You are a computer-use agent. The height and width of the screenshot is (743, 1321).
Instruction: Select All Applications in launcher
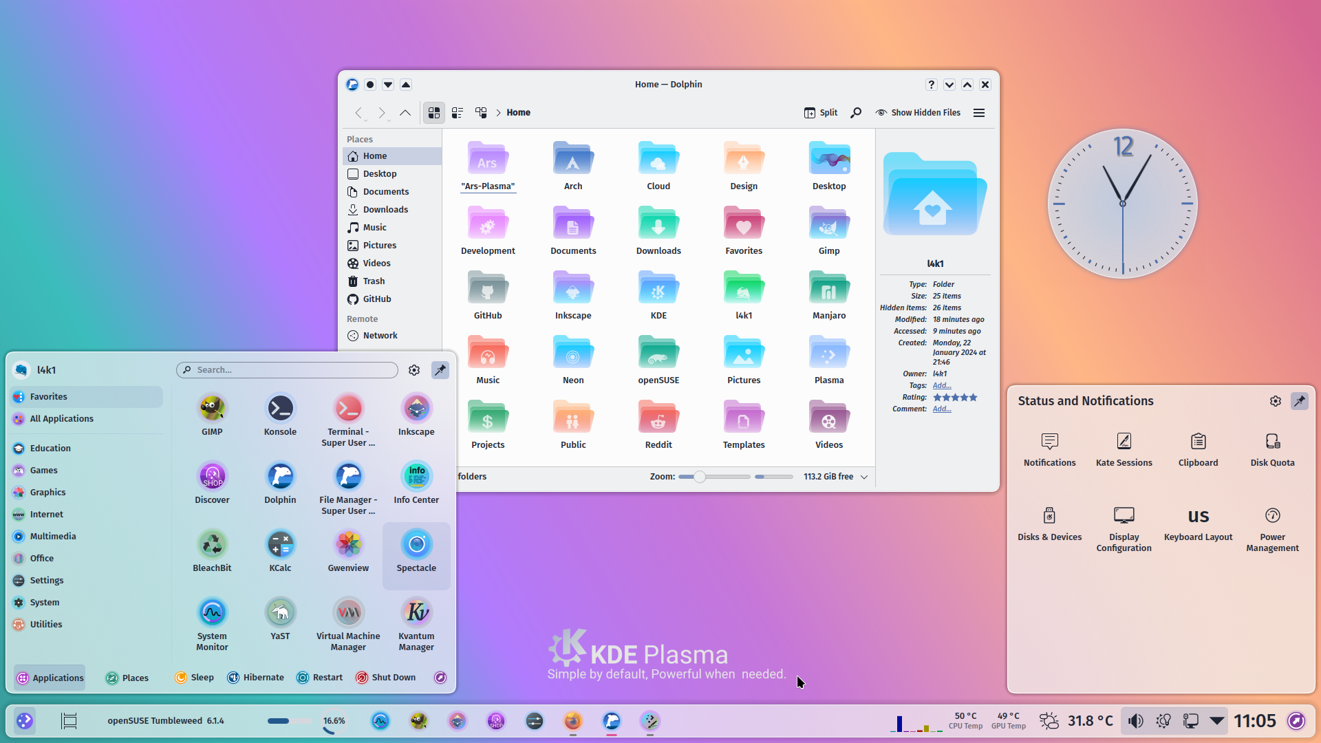(87, 419)
